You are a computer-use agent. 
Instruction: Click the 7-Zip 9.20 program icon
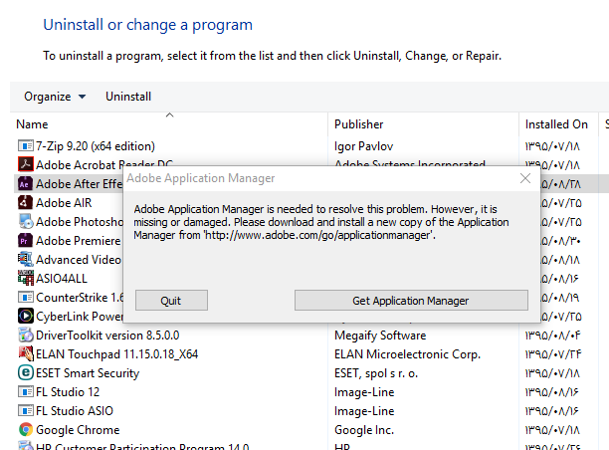[26, 146]
